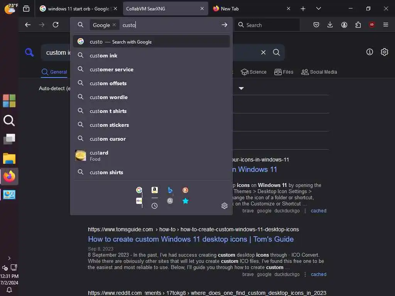Choose the 'custom t shirts' suggestion
This screenshot has height=296, width=395.
tap(151, 111)
